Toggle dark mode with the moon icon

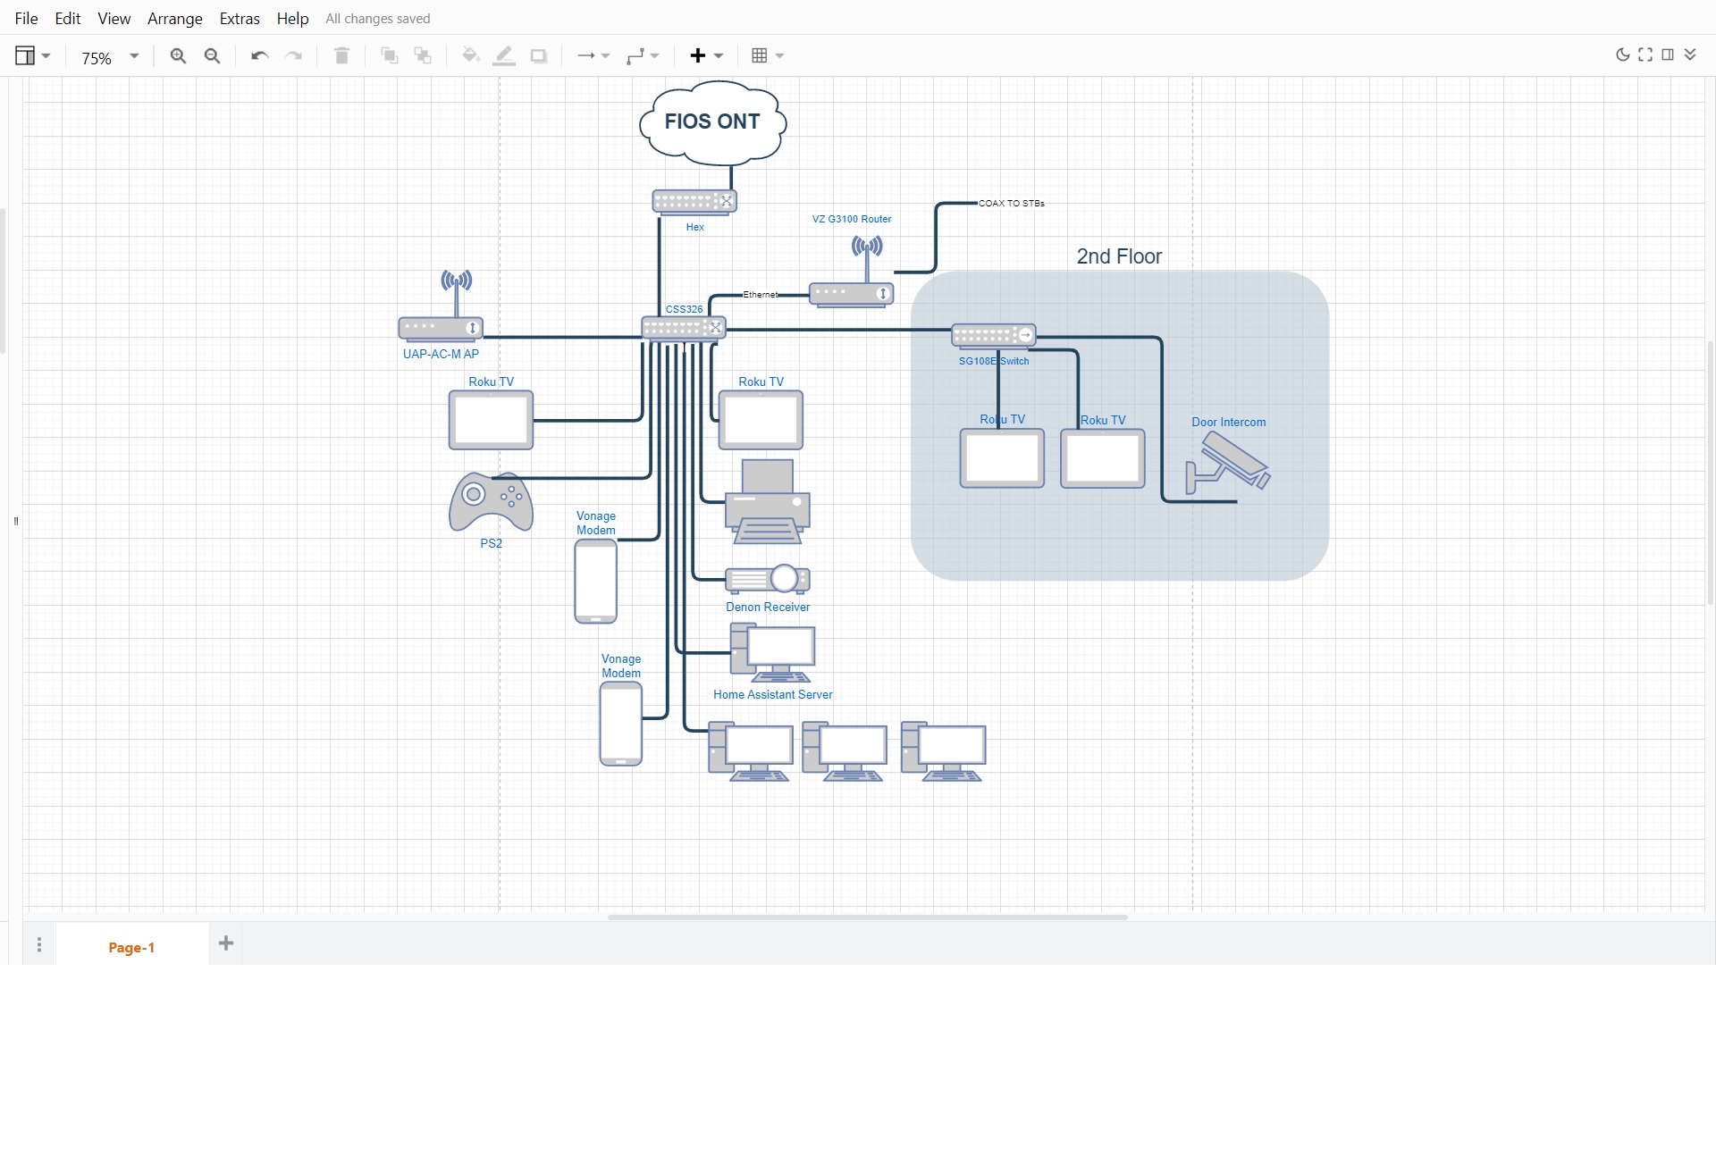[x=1623, y=54]
